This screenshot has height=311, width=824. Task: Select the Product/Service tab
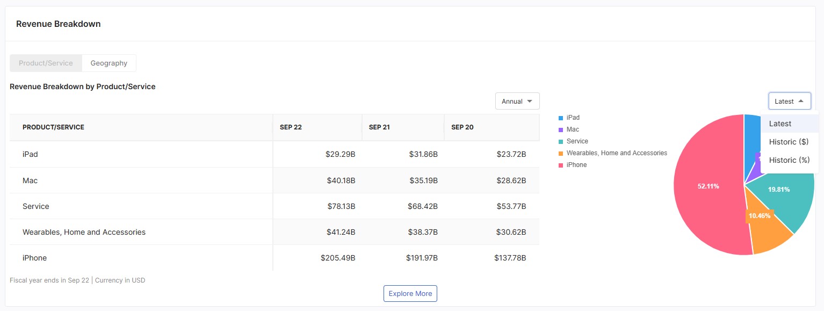click(46, 63)
